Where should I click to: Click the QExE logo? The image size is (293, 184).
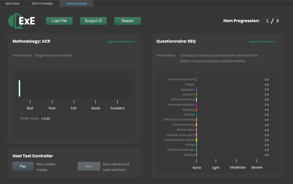22,21
